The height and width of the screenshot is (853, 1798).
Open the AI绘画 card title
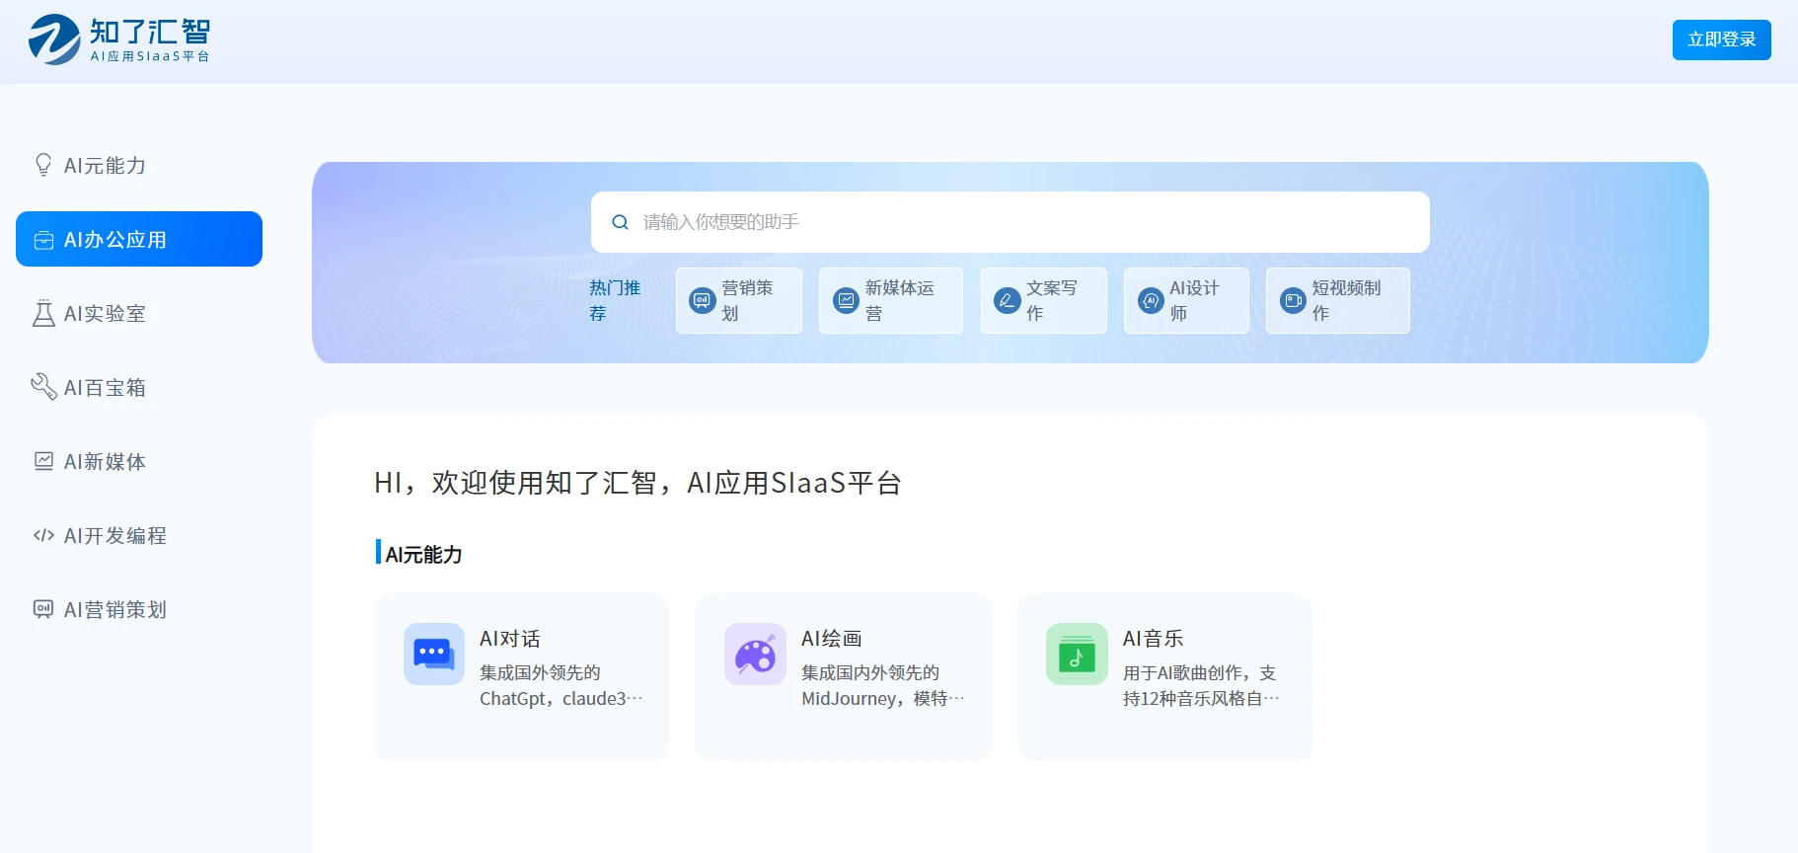tap(832, 639)
